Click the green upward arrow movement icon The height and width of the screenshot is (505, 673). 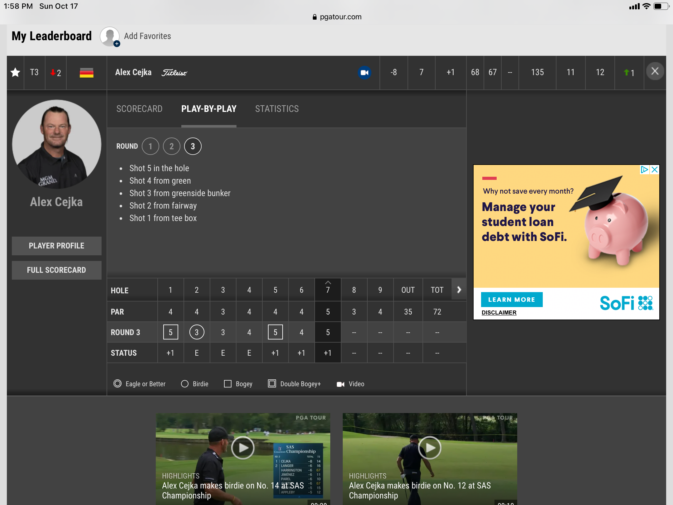click(626, 73)
